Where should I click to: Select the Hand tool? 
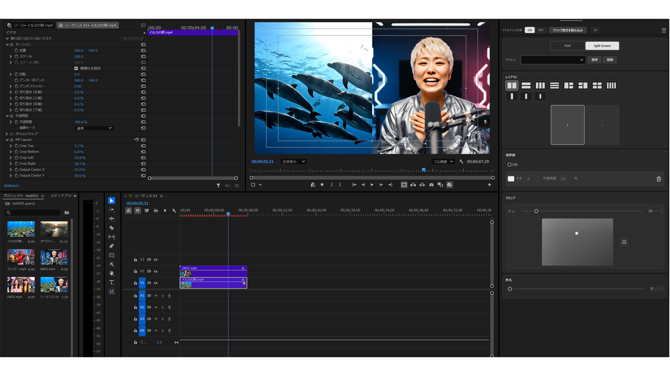(112, 273)
